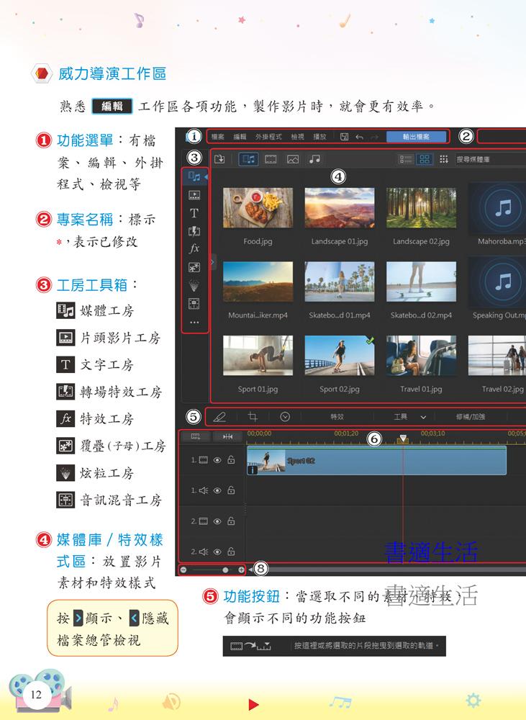The height and width of the screenshot is (720, 526).
Task: Select the Sport 02 clip on the timeline
Action: coord(376,461)
